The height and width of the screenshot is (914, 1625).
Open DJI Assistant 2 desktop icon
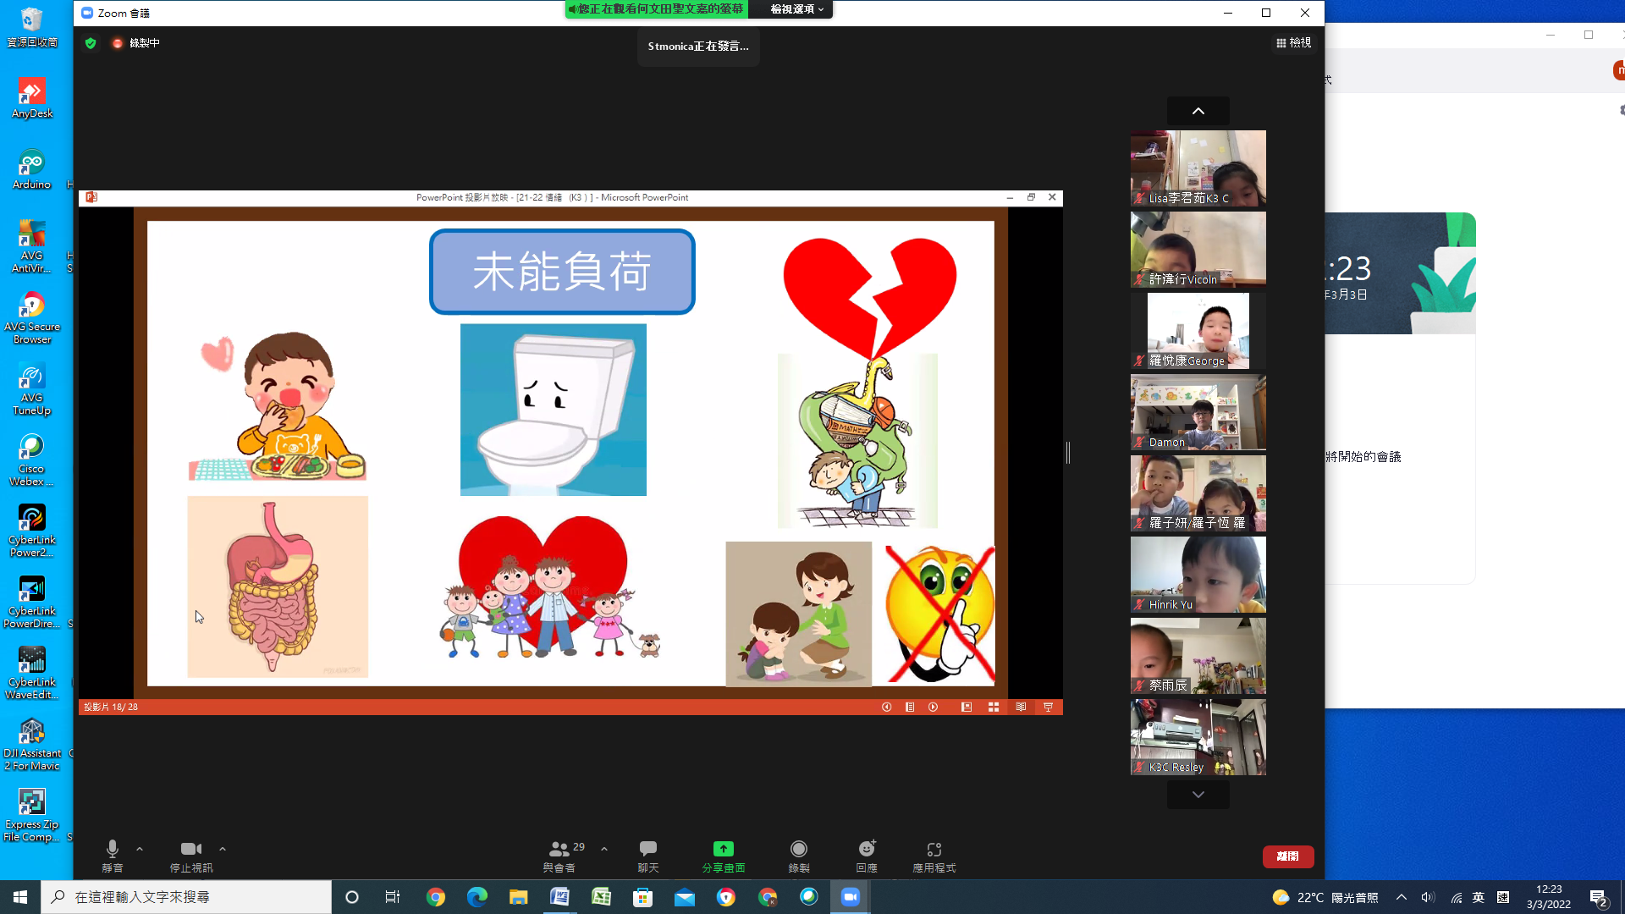coord(32,745)
